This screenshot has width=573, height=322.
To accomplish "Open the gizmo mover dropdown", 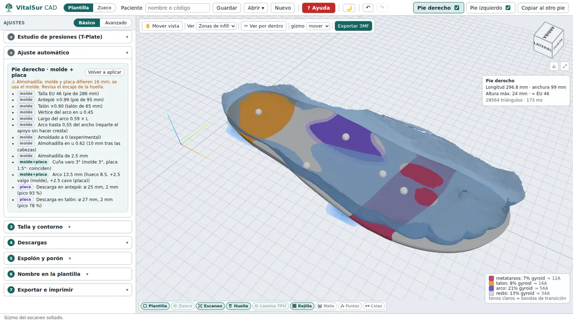I will pos(318,26).
